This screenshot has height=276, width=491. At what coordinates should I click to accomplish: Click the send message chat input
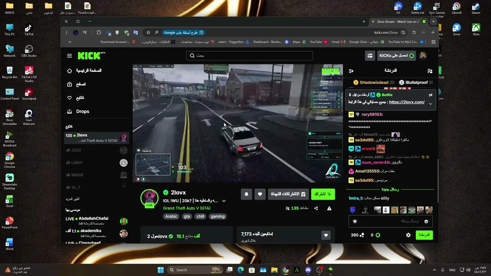pos(391,221)
